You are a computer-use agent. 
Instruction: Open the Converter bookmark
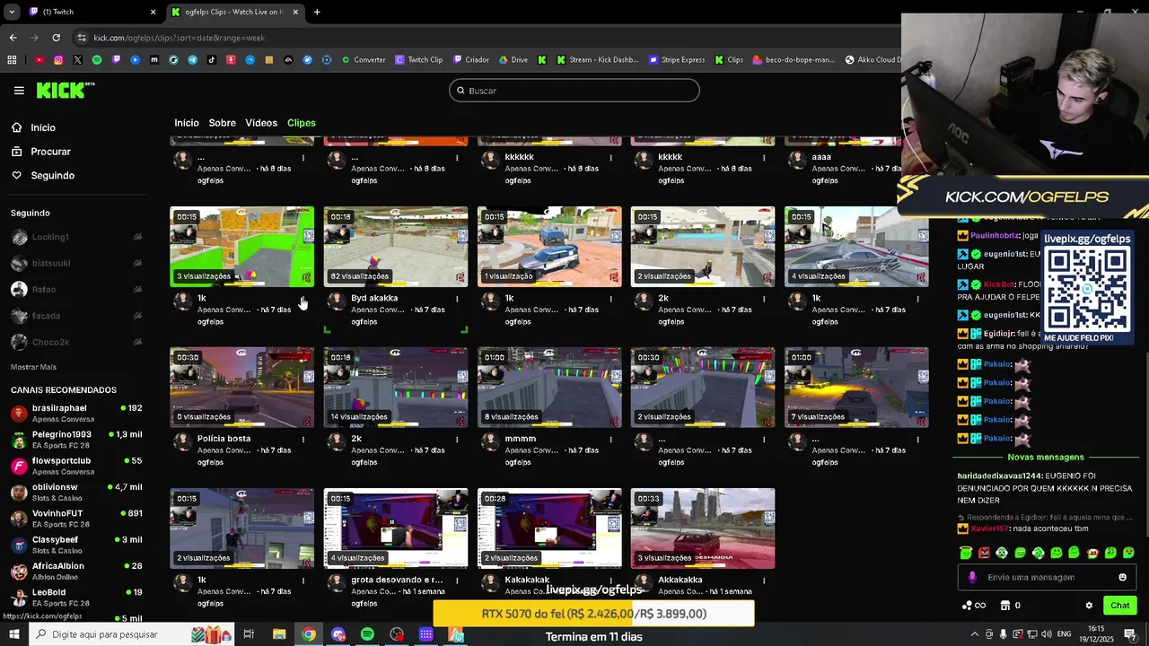[x=364, y=60]
